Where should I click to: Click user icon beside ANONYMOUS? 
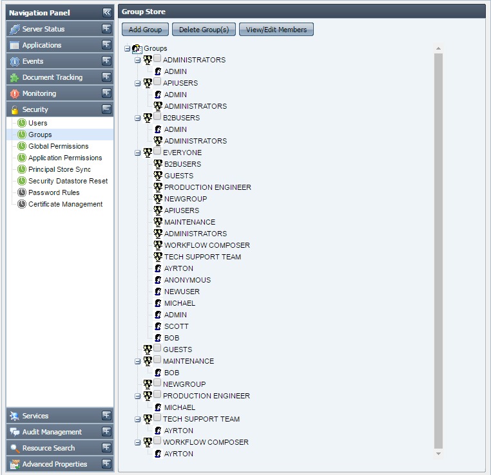(x=158, y=280)
